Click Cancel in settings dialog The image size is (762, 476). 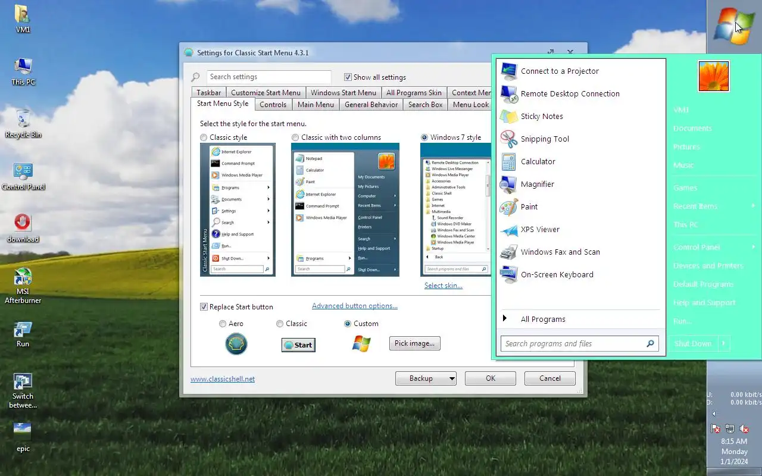[550, 378]
